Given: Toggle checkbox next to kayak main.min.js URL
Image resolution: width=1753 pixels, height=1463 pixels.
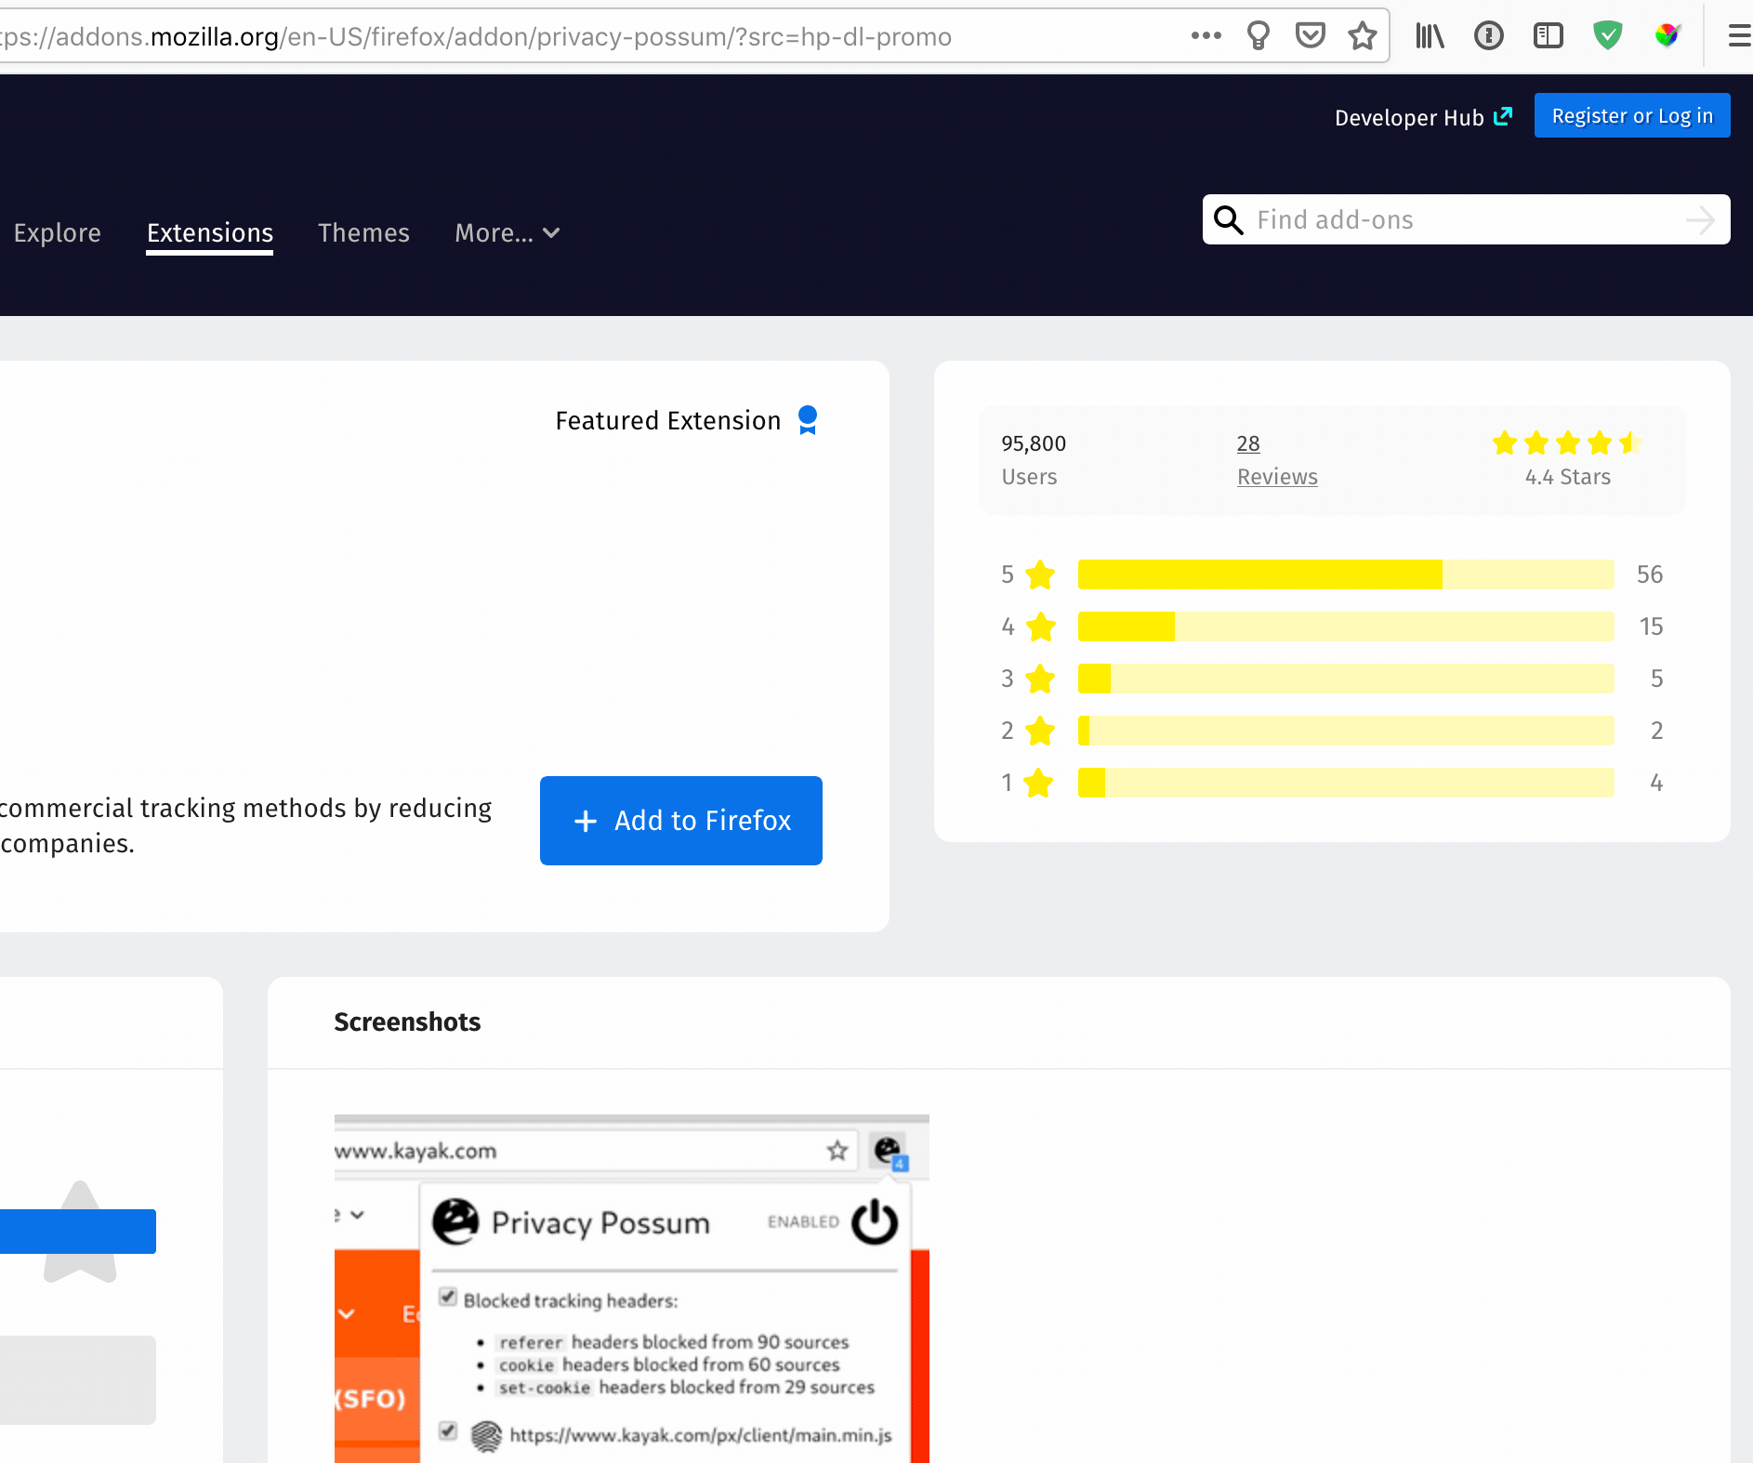Looking at the screenshot, I should click(448, 1431).
